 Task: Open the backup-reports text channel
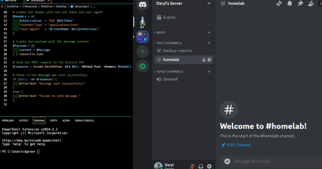coord(177,51)
